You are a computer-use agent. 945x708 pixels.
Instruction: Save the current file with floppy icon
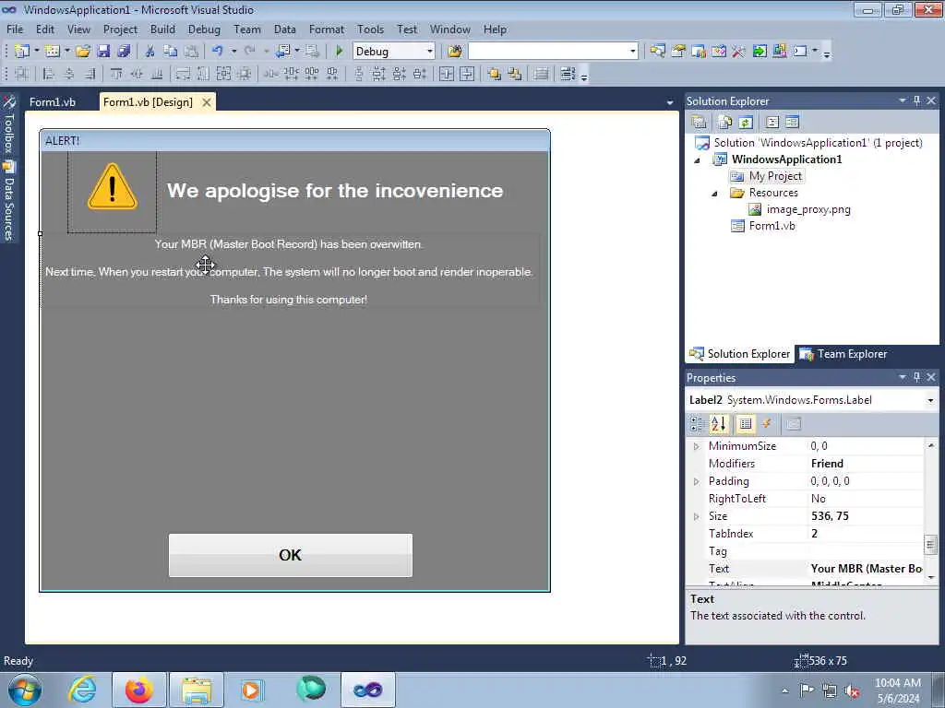pyautogui.click(x=103, y=52)
